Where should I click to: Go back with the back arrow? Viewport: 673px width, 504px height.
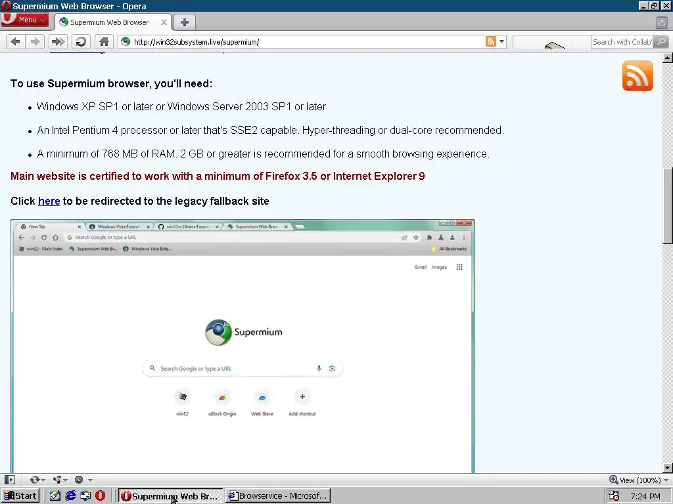(x=16, y=41)
